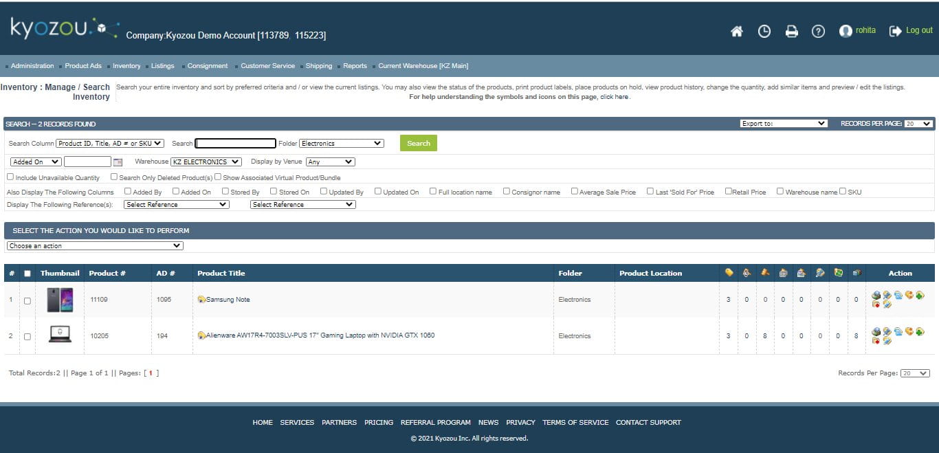
Task: Expand the Added On dropdown
Action: point(36,162)
